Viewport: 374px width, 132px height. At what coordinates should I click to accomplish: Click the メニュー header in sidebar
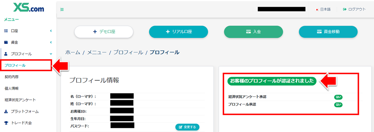12,20
